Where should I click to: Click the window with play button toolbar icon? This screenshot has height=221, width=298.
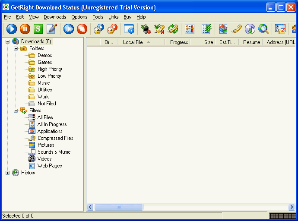click(x=129, y=29)
